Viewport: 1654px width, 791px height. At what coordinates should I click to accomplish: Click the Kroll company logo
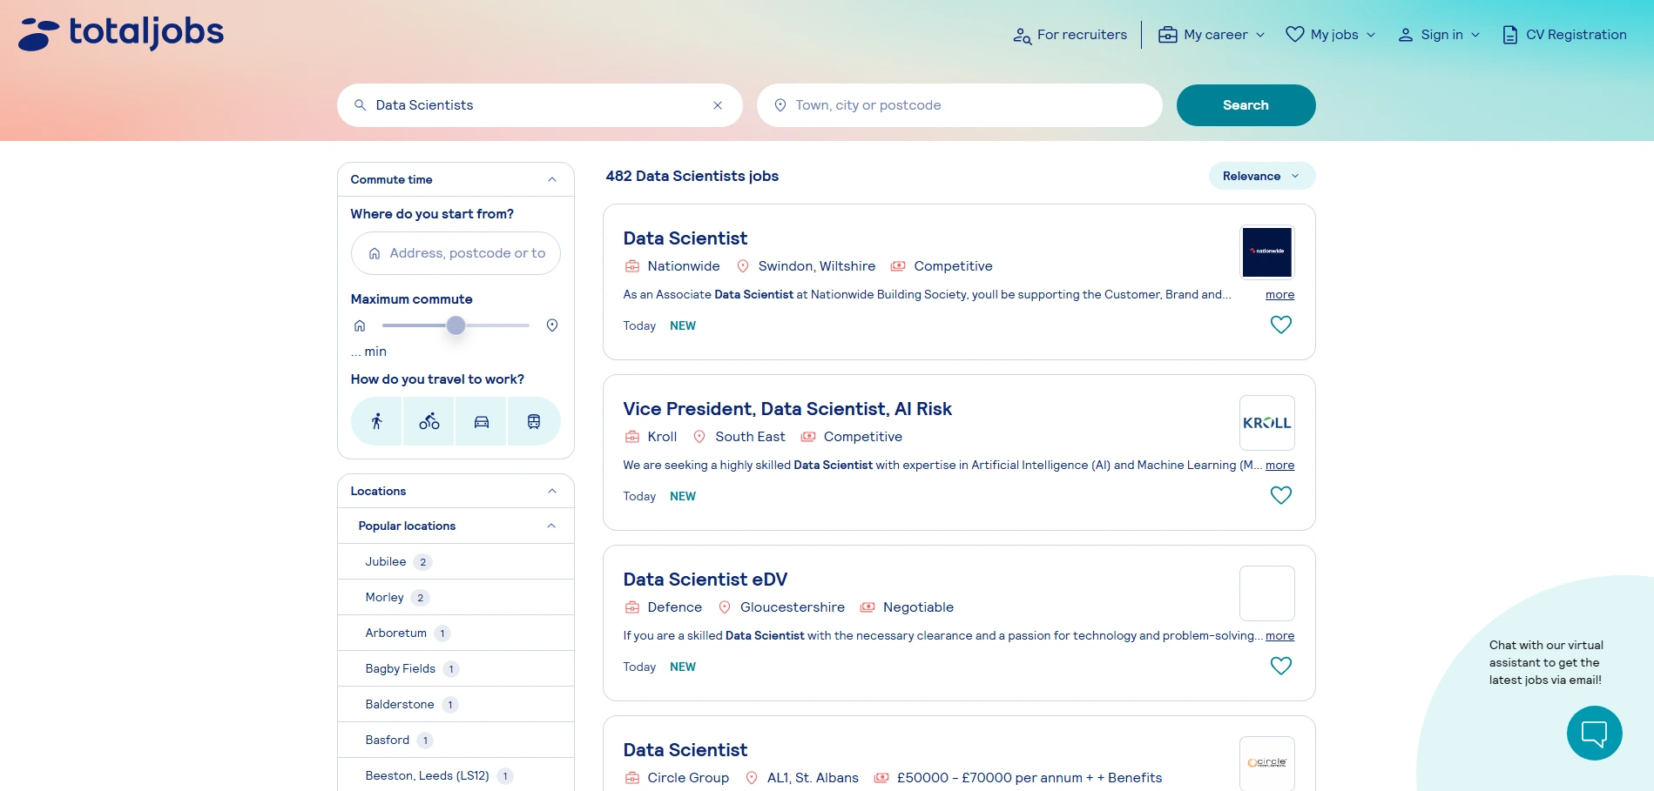point(1266,423)
